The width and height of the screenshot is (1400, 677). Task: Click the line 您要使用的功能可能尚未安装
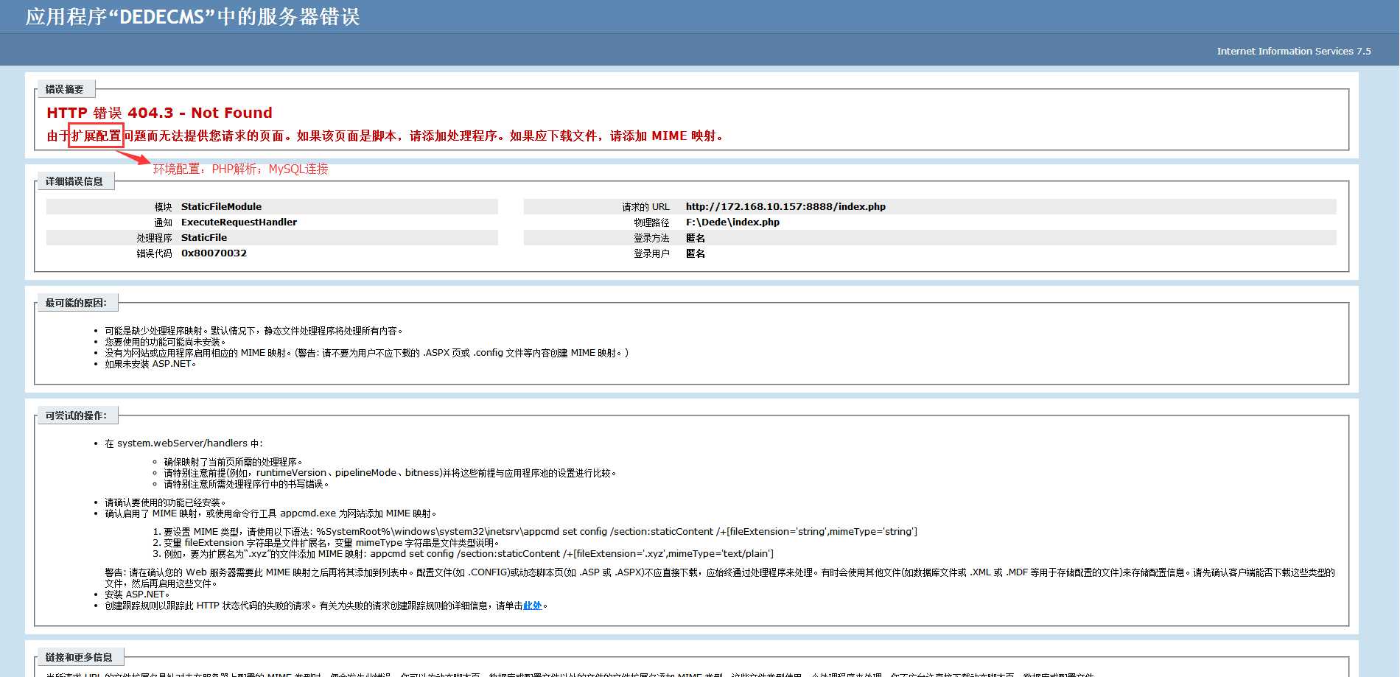click(166, 342)
